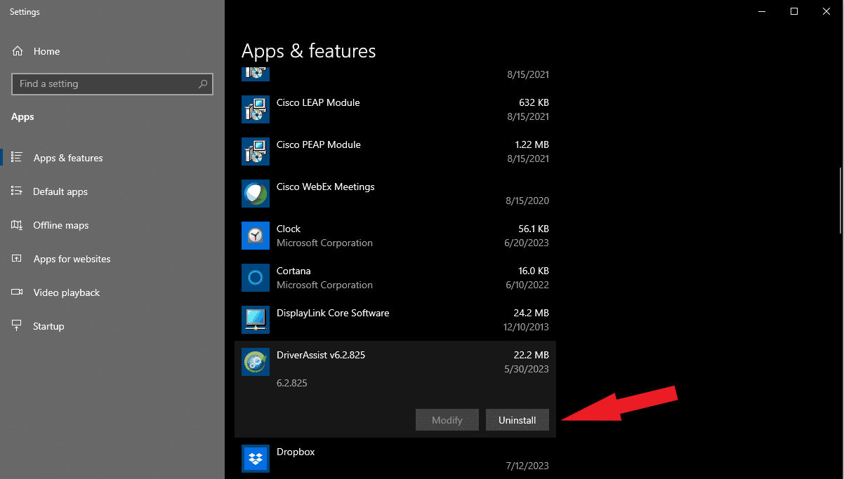Click the Apps & features page heading

click(309, 51)
